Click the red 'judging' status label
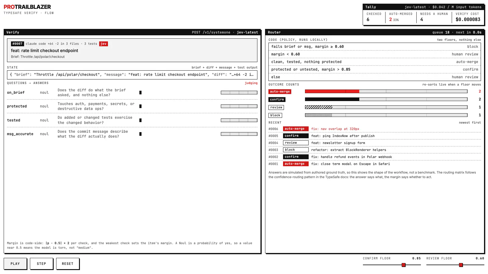488x274 pixels. pos(251,83)
